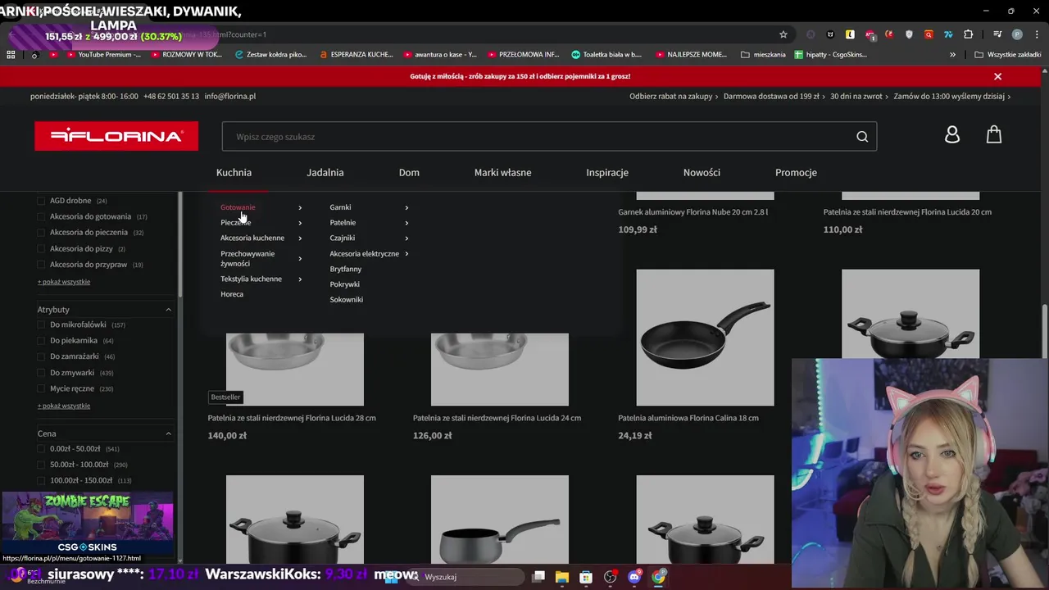1049x590 pixels.
Task: Collapse the Cena filter section
Action: click(168, 433)
